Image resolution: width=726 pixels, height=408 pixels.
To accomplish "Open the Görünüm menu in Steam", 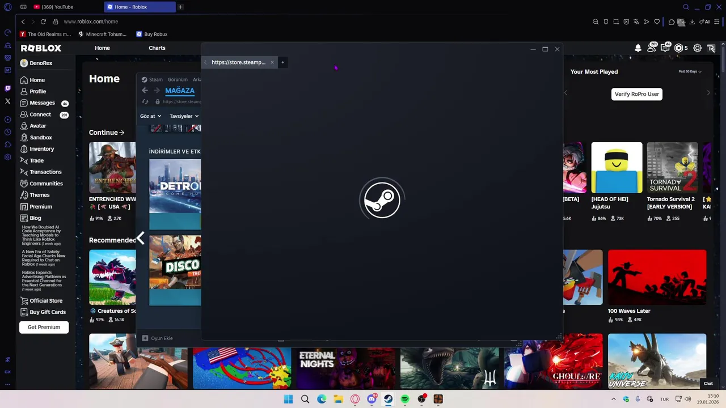I will coord(178,80).
